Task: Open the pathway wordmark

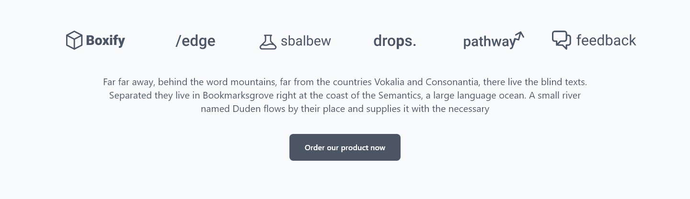Action: click(x=489, y=42)
